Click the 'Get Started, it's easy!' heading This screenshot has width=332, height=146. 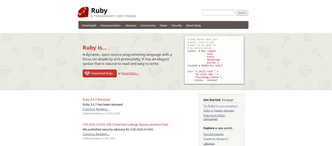[218, 100]
